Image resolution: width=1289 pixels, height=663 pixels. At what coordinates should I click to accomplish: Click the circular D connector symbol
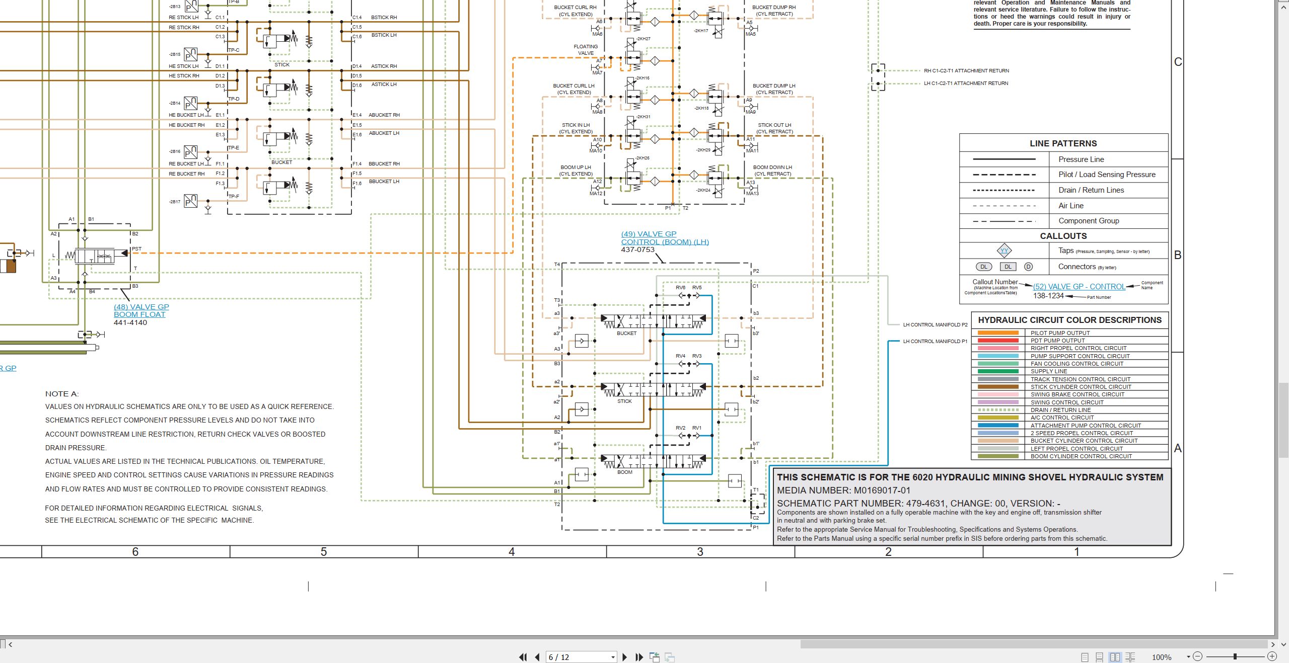1029,267
